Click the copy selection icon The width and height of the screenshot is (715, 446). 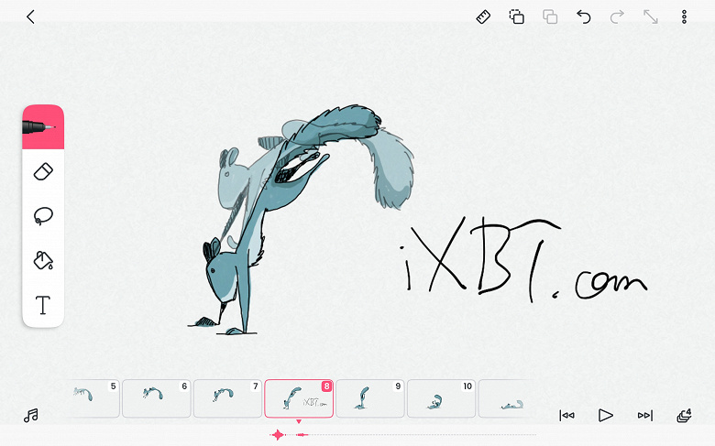point(517,17)
